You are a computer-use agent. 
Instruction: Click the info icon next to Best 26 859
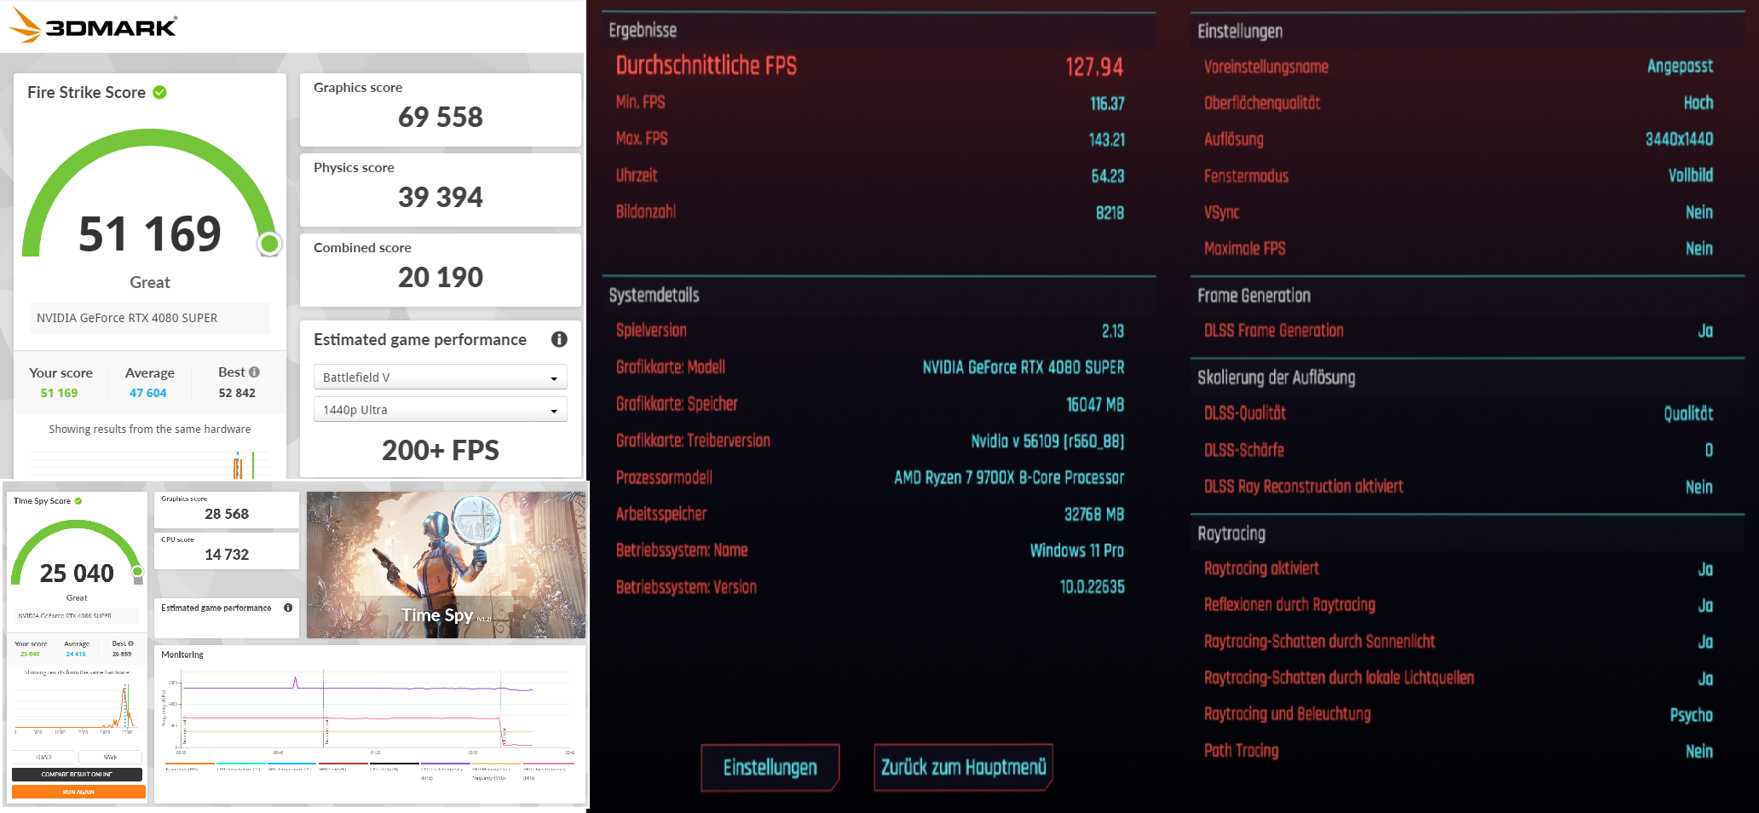click(x=130, y=643)
